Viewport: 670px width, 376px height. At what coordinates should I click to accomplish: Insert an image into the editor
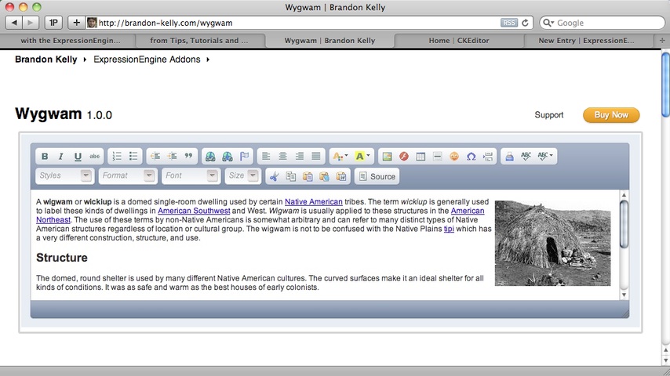click(x=387, y=157)
